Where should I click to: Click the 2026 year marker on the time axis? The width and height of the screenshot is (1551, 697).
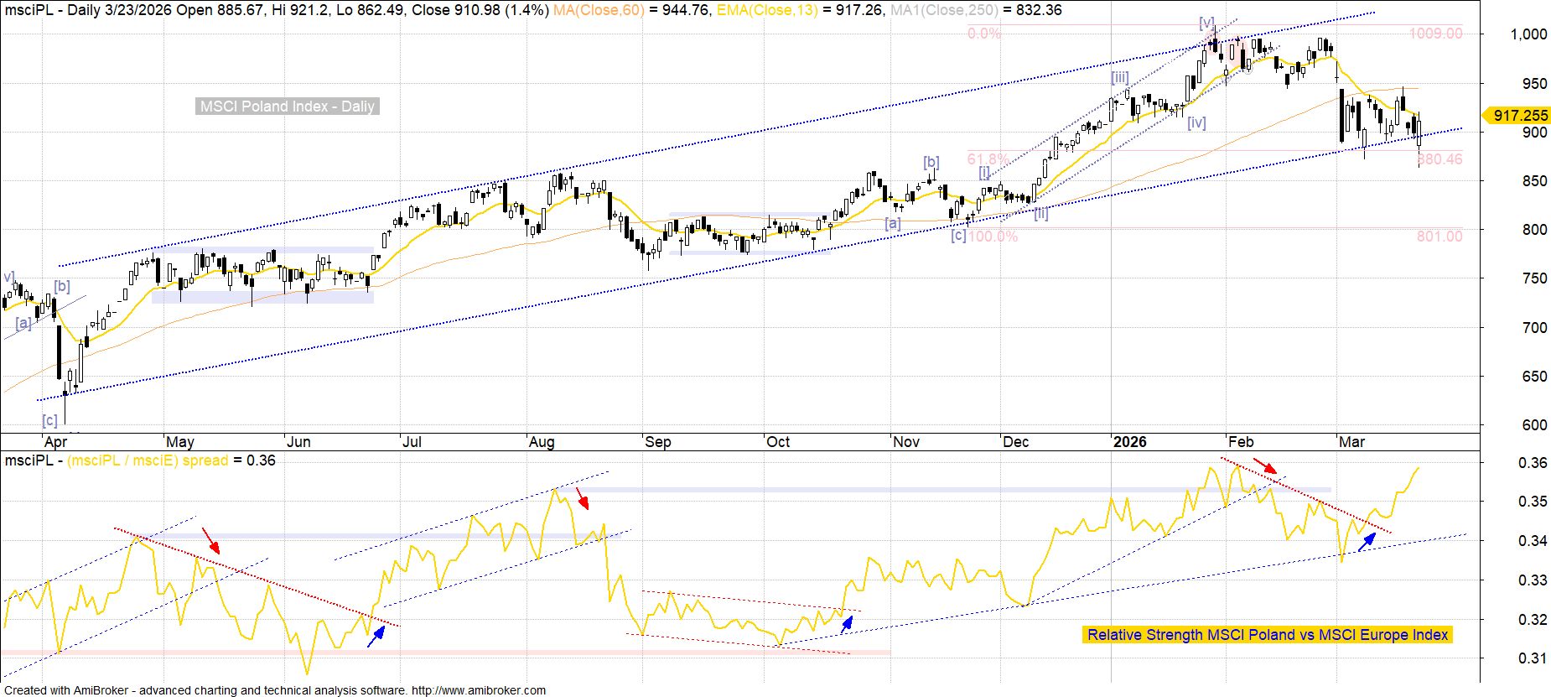pos(1129,442)
